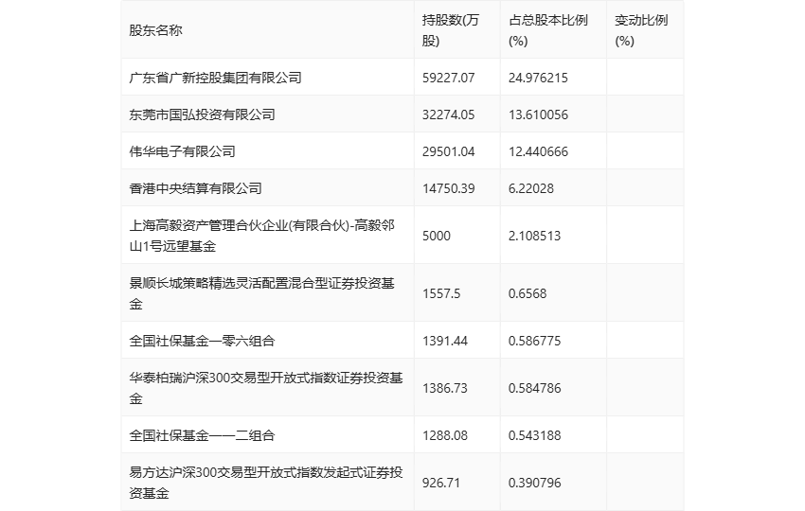Click share count 59227.07

448,78
